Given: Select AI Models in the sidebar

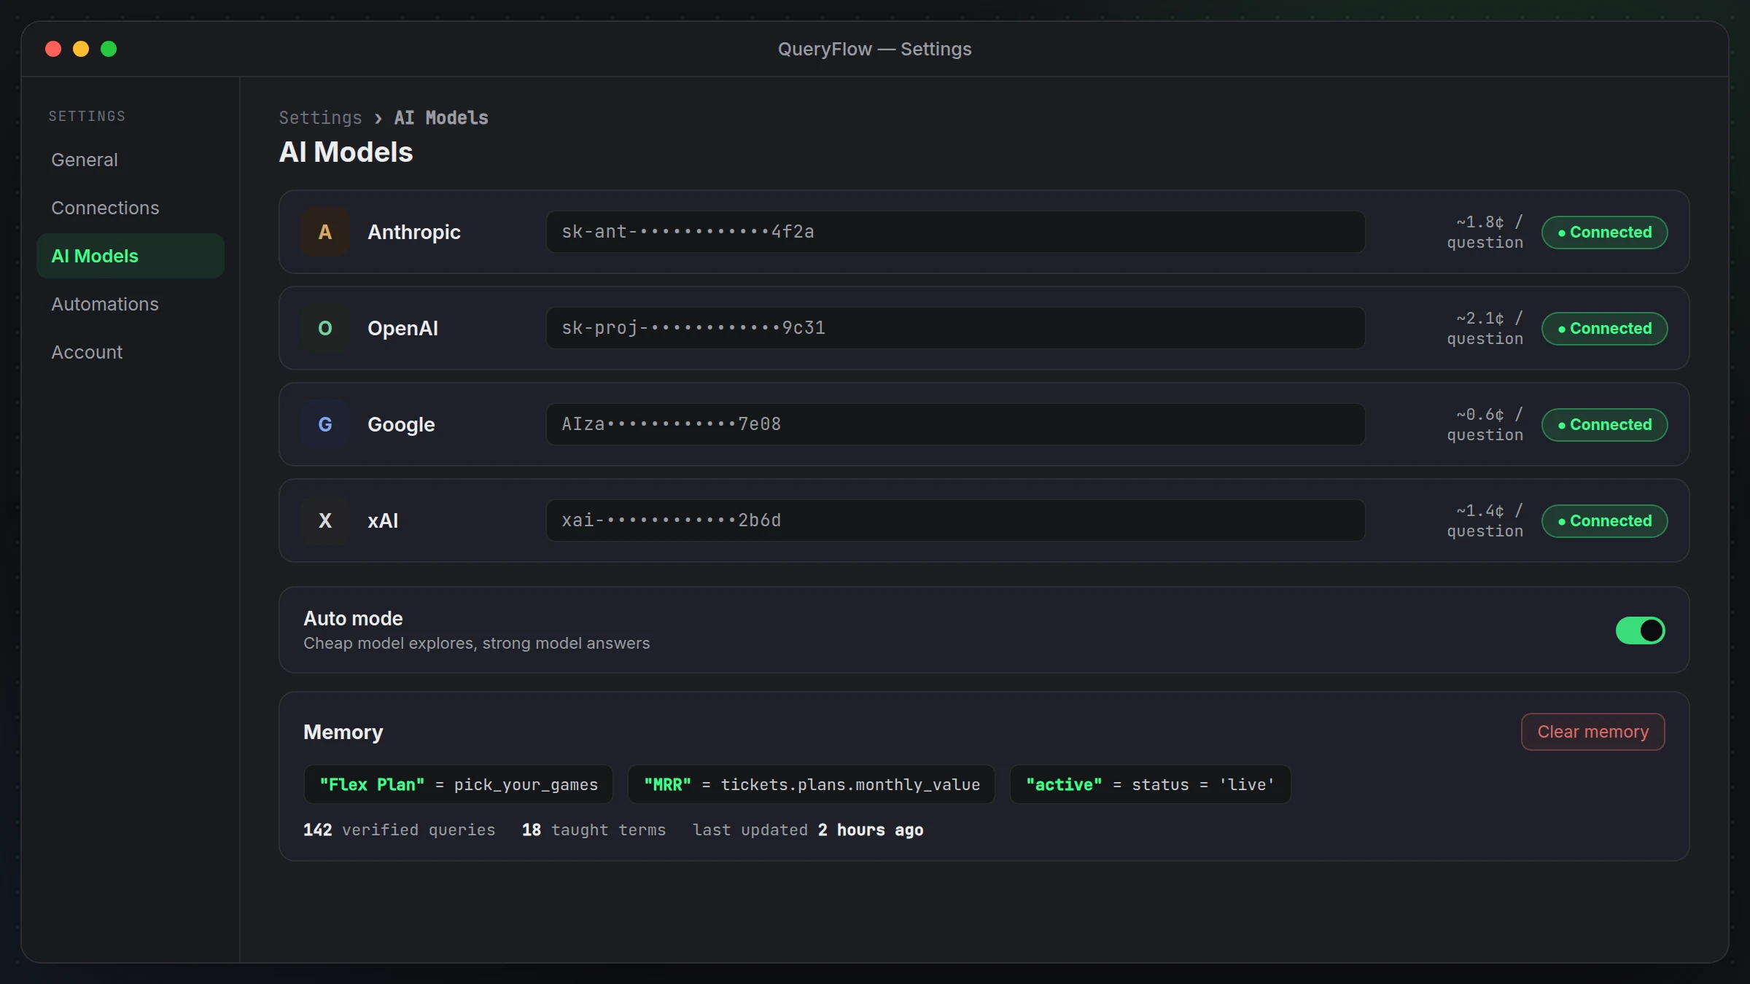Looking at the screenshot, I should click(x=131, y=256).
